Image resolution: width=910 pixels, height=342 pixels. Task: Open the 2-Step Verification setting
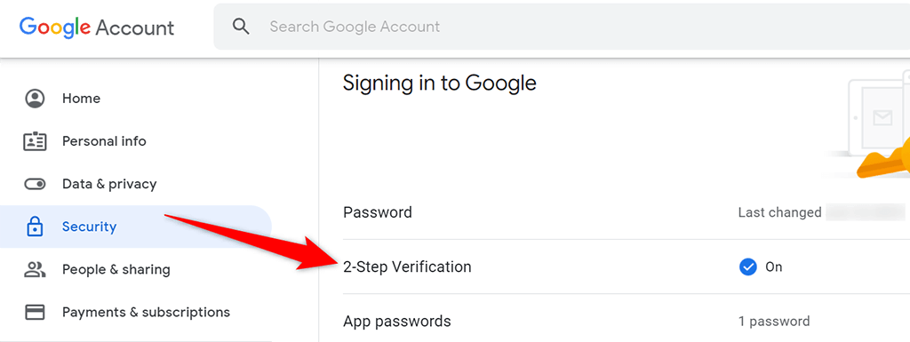coord(627,266)
